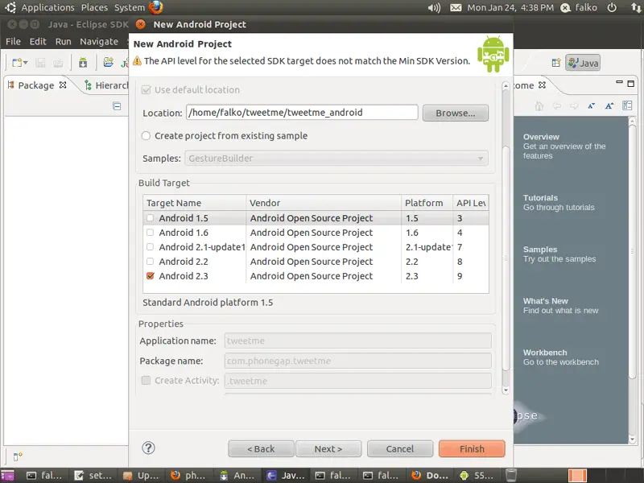Screen dimensions: 644x483
Task: Open the Overview link on Welcome page
Action: coord(541,137)
